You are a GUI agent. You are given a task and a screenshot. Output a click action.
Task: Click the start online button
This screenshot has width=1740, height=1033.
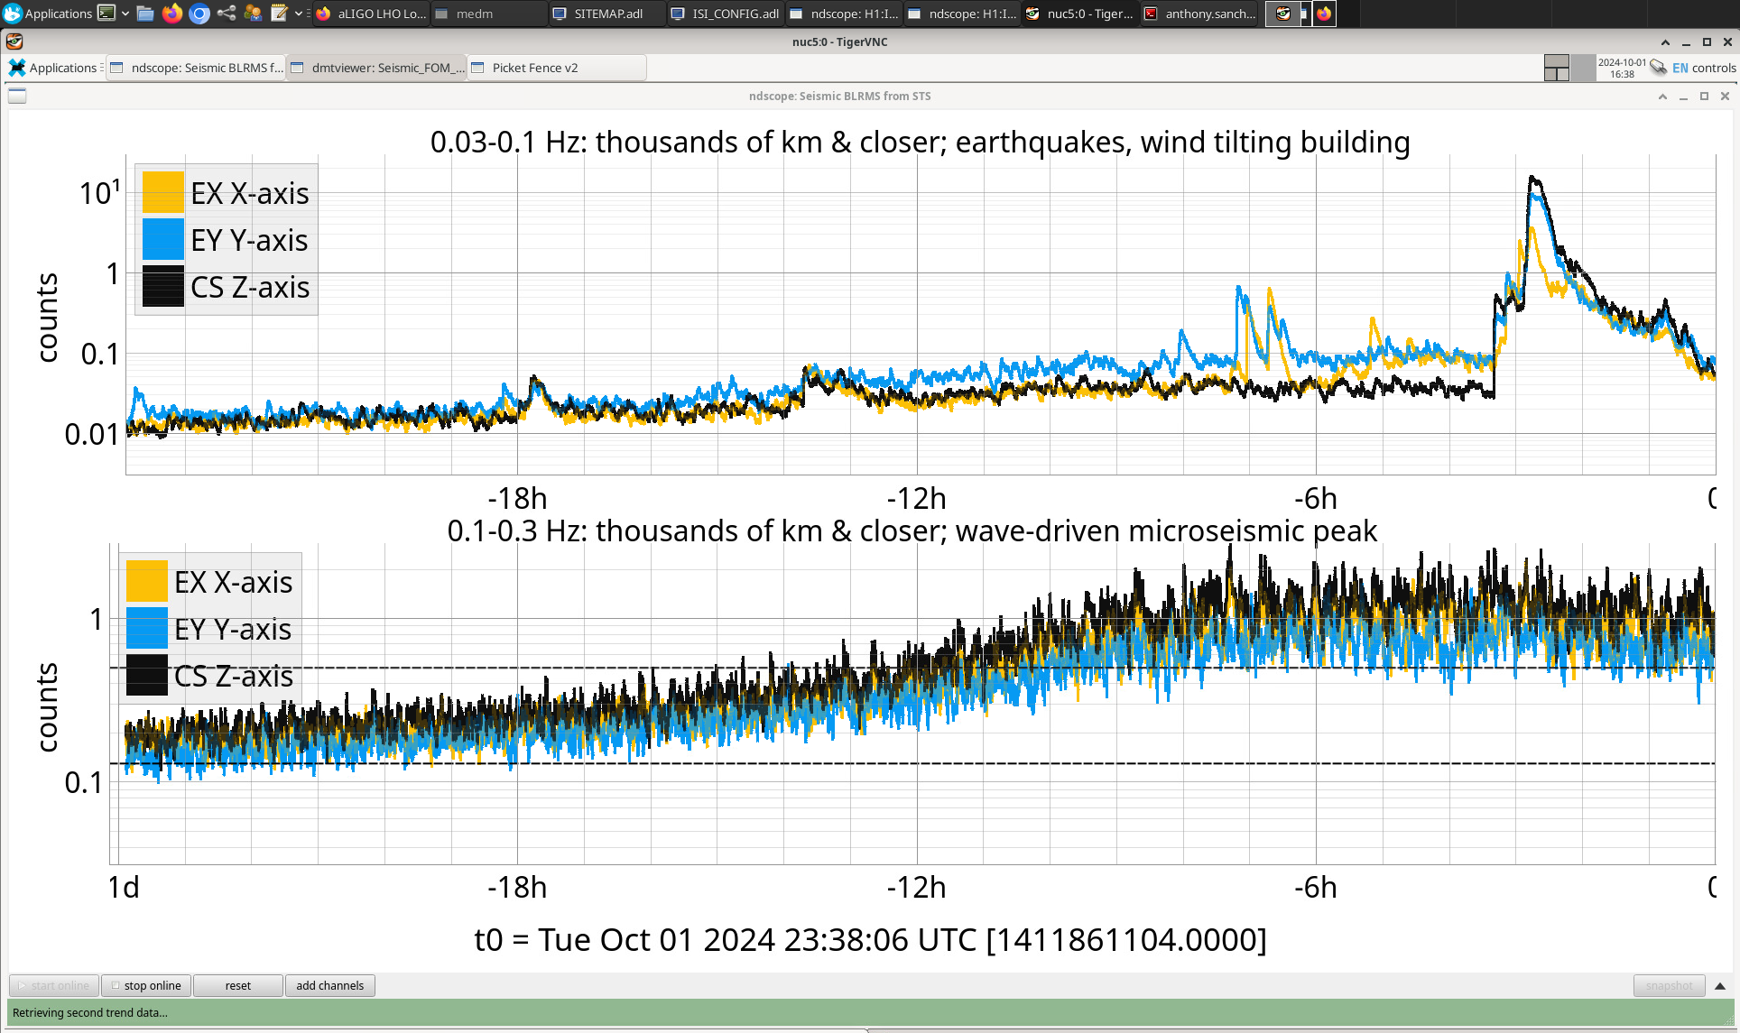coord(54,985)
